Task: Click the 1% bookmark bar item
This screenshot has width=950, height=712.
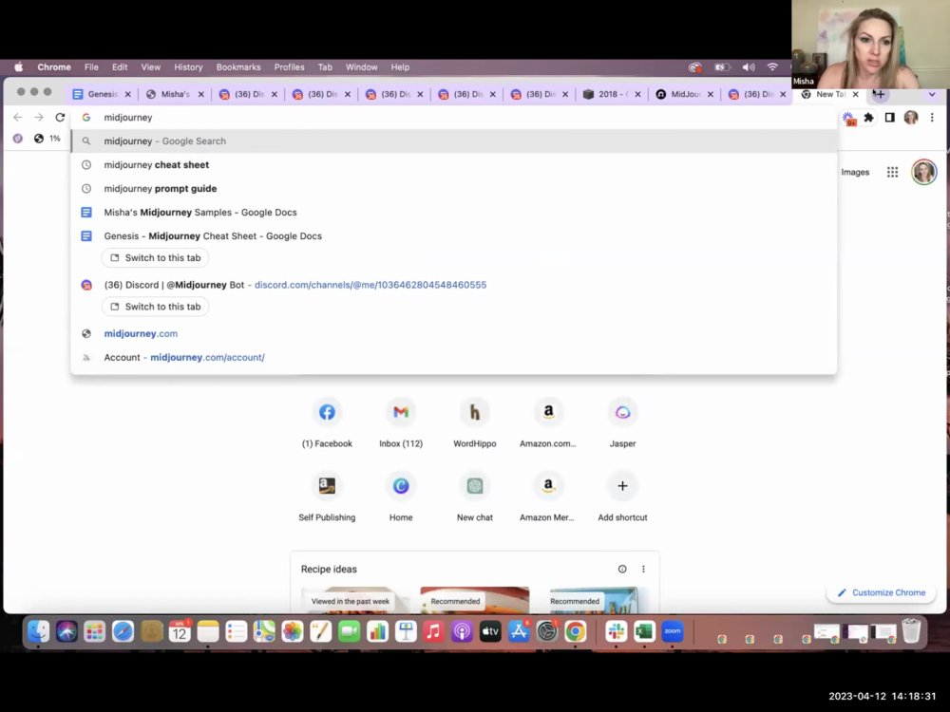Action: pyautogui.click(x=47, y=139)
